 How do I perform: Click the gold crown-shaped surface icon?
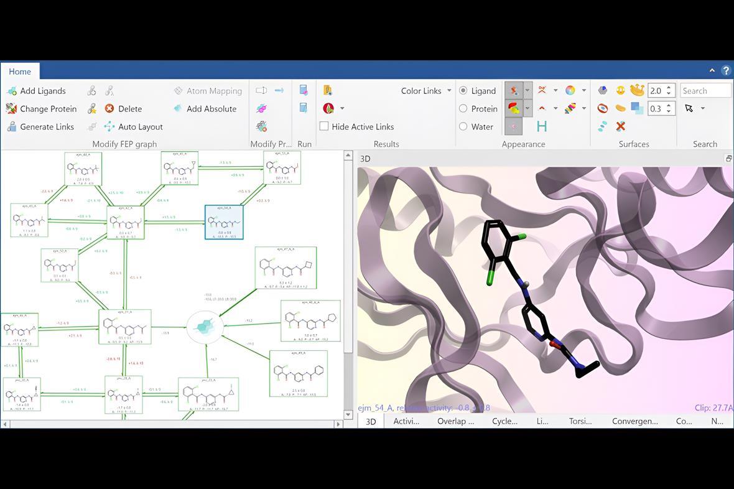coord(637,90)
